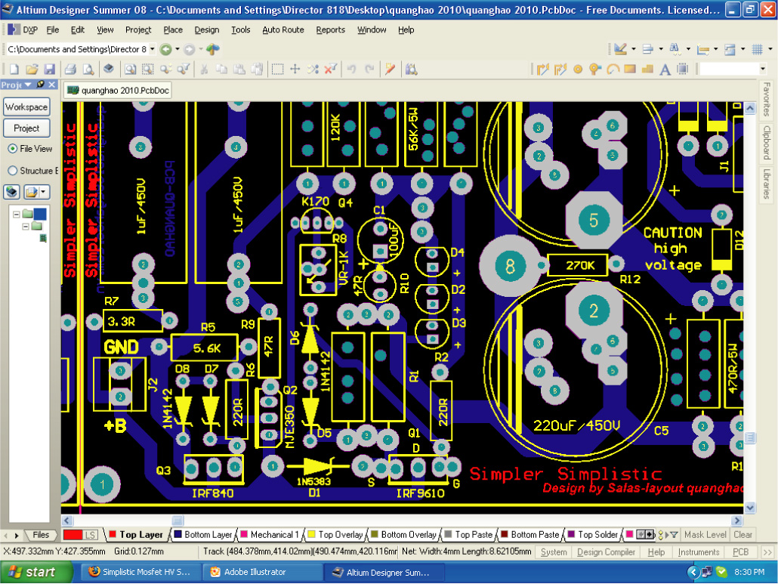This screenshot has height=584, width=778.
Task: Open the Auto Route menu
Action: tap(282, 29)
